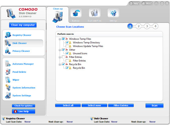Click the Comodo Disk Cleaner logo icon
The height and width of the screenshot is (125, 170).
(11, 13)
